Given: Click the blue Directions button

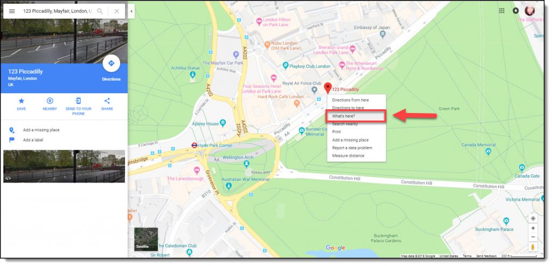Looking at the screenshot, I should click(x=111, y=64).
